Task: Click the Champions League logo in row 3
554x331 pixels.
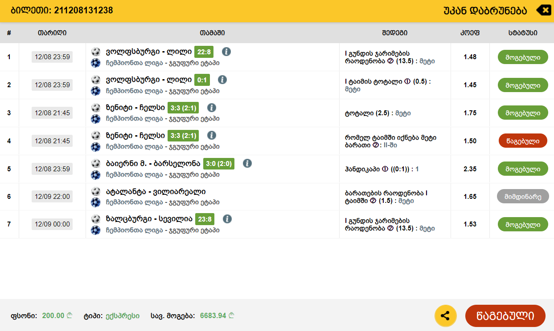Action: coord(95,119)
